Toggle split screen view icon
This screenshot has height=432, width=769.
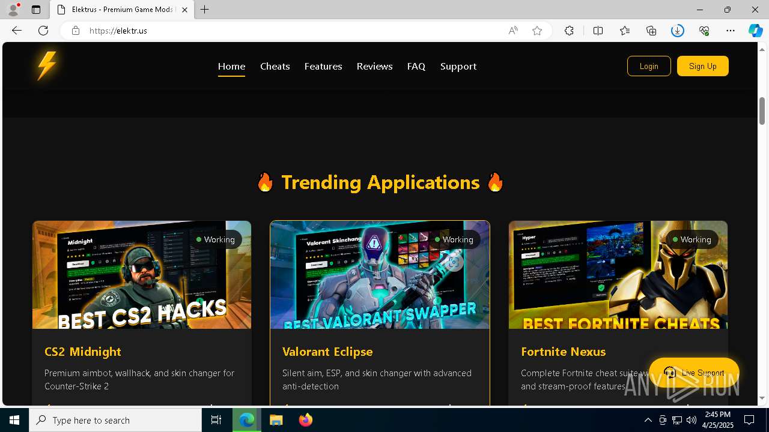pyautogui.click(x=598, y=31)
